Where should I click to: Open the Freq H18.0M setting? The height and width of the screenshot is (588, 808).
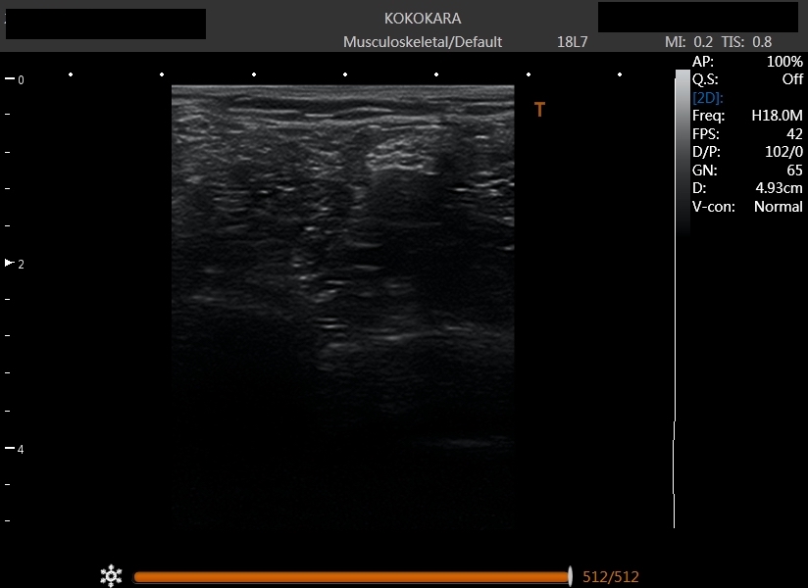click(777, 116)
